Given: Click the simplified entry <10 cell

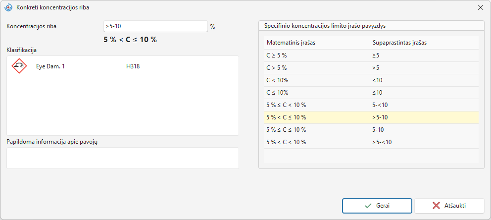Looking at the screenshot, I should tap(424, 80).
